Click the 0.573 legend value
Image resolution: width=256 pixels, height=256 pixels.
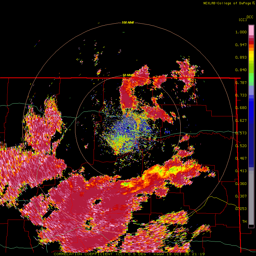pyautogui.click(x=241, y=133)
